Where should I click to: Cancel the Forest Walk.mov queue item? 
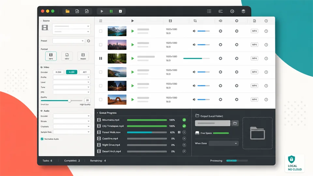point(184,132)
